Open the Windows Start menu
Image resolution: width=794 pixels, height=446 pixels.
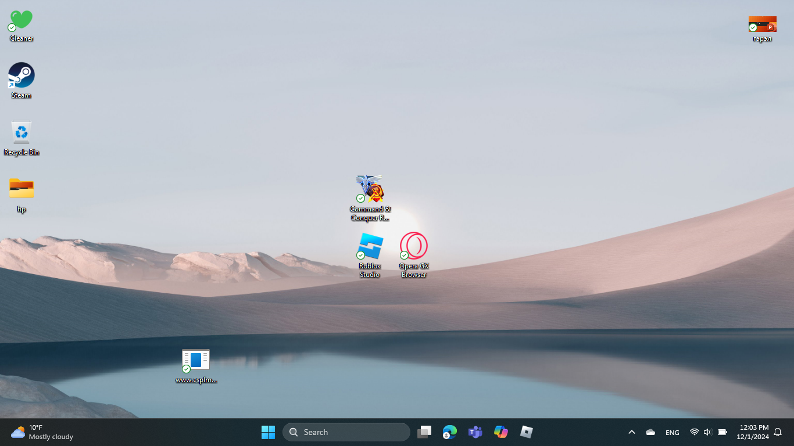268,432
